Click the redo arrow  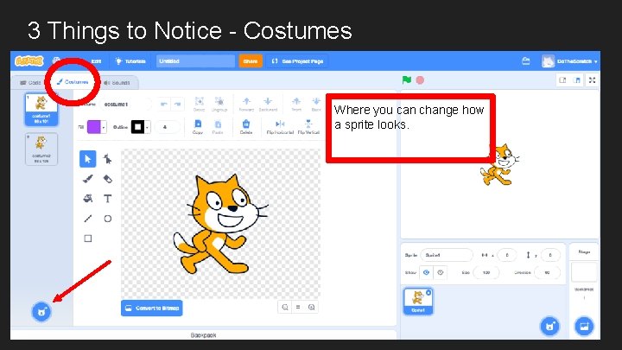click(177, 105)
